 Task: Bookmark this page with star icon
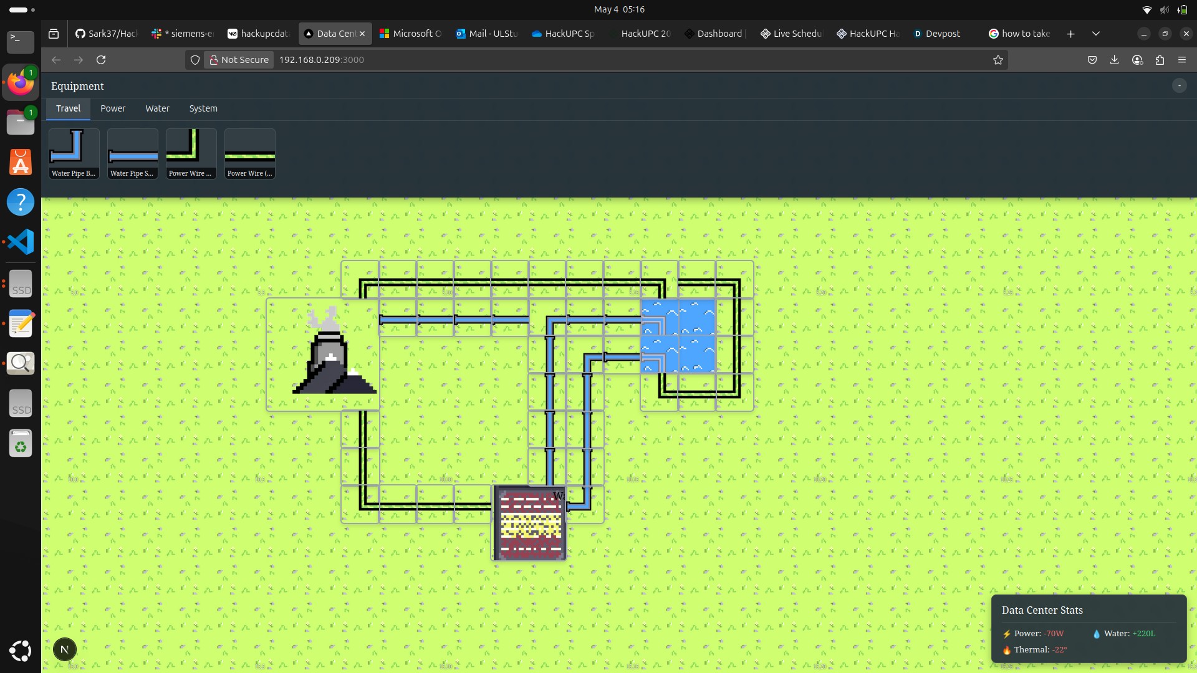(x=998, y=60)
